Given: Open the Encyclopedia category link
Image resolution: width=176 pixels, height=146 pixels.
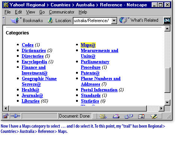Looking at the screenshot, I should coord(34,62).
